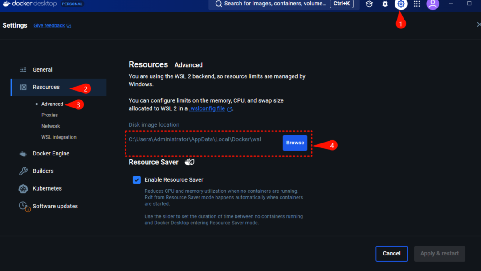Viewport: 481px width, 271px height.
Task: Select the Resources settings section
Action: click(x=58, y=87)
